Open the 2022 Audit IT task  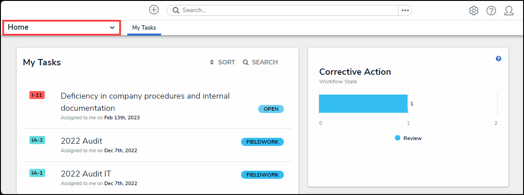[x=86, y=174]
